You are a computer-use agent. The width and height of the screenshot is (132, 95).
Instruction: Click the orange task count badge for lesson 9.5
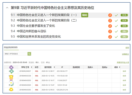point(110,37)
